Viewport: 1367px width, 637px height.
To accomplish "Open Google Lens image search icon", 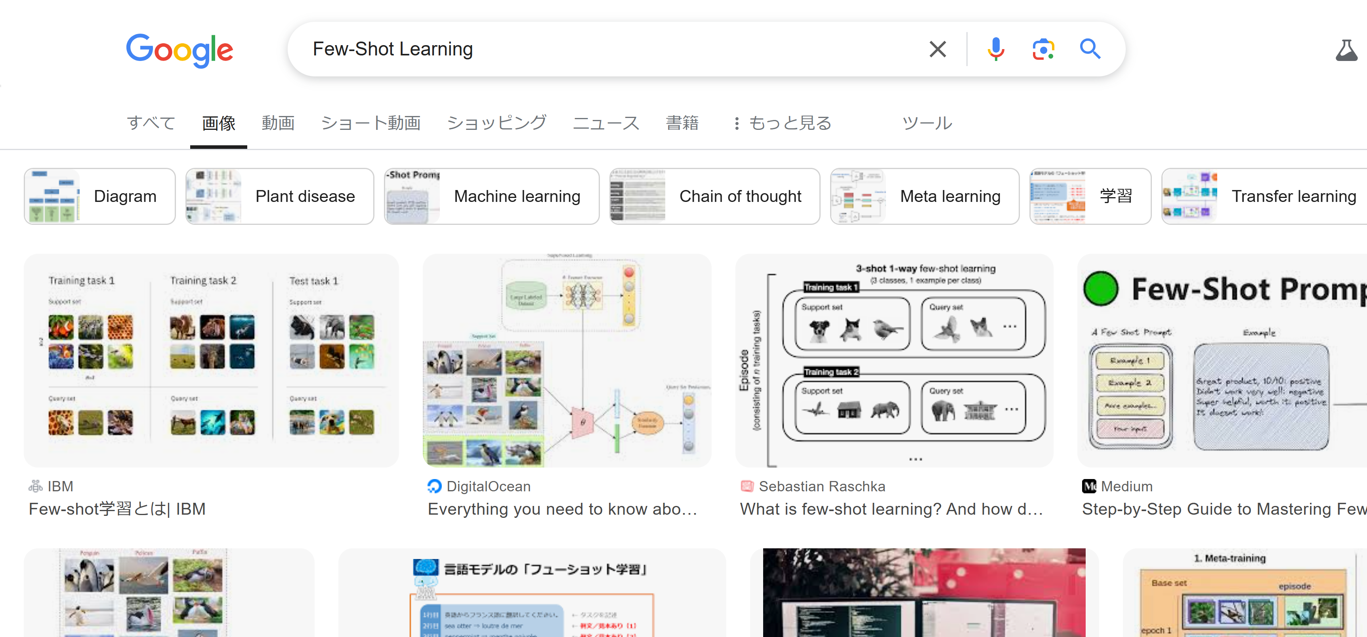I will click(x=1043, y=49).
